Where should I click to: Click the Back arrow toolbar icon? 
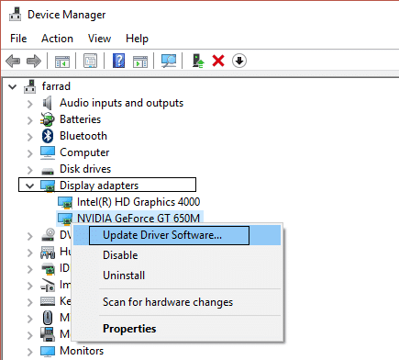[x=13, y=61]
